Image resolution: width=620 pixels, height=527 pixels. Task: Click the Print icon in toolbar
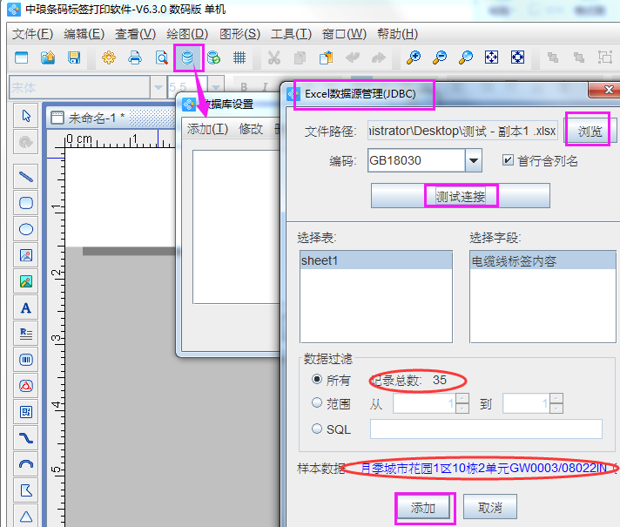click(x=135, y=57)
